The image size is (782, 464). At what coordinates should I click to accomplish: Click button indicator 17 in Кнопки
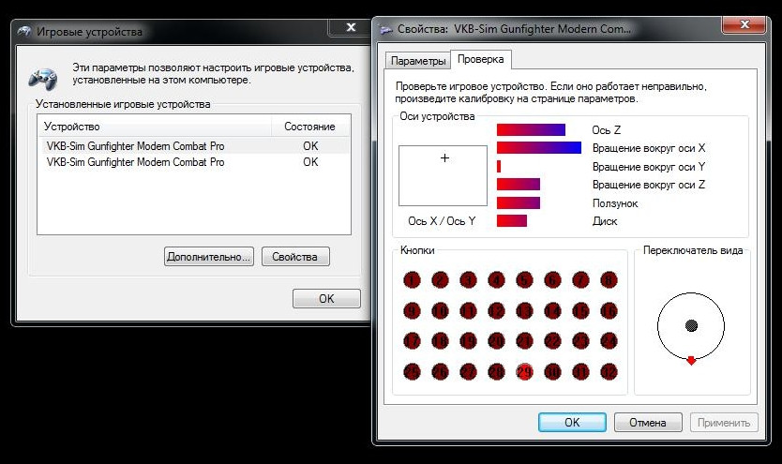tap(412, 341)
